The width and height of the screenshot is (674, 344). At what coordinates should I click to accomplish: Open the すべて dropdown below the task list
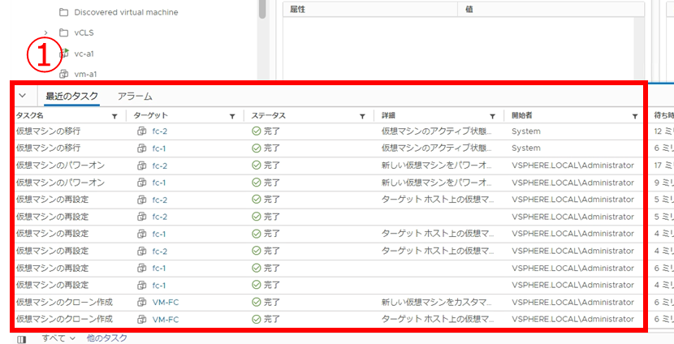pos(59,338)
